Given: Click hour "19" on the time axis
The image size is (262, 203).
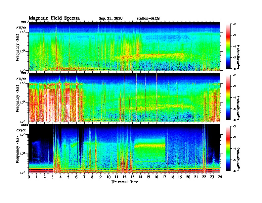Looking at the screenshot, I should point(180,177).
